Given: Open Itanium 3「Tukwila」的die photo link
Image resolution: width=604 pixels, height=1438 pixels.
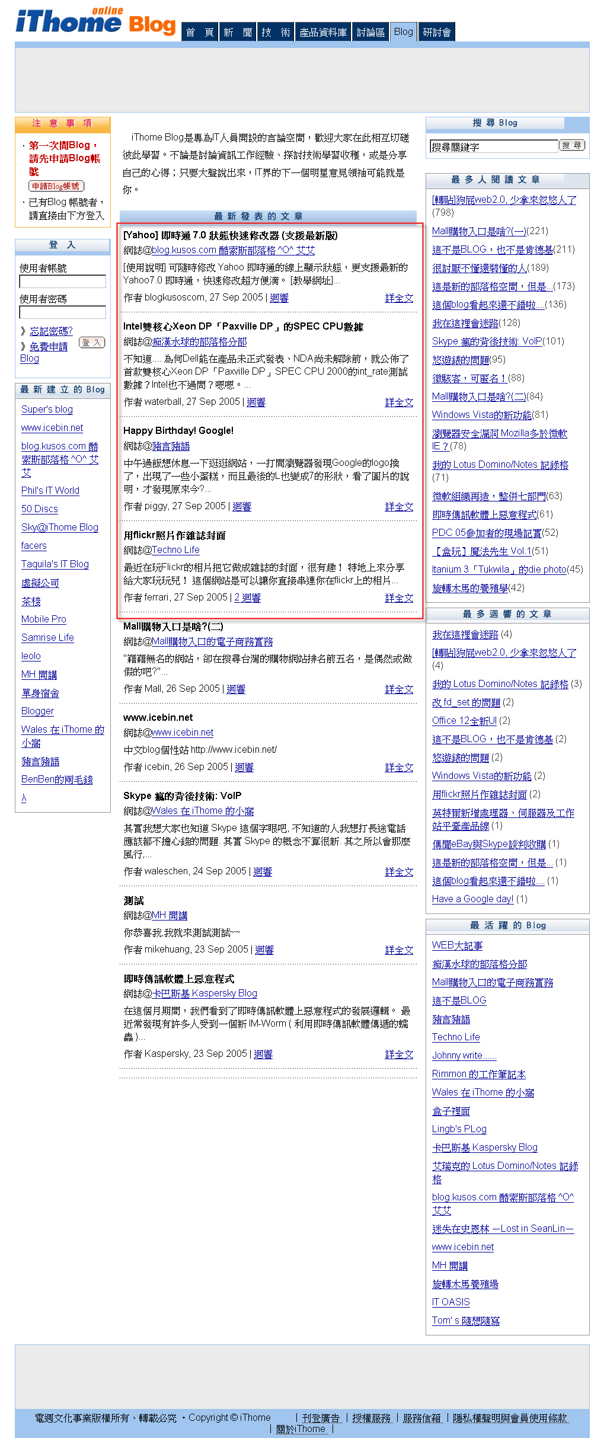Looking at the screenshot, I should 499,569.
